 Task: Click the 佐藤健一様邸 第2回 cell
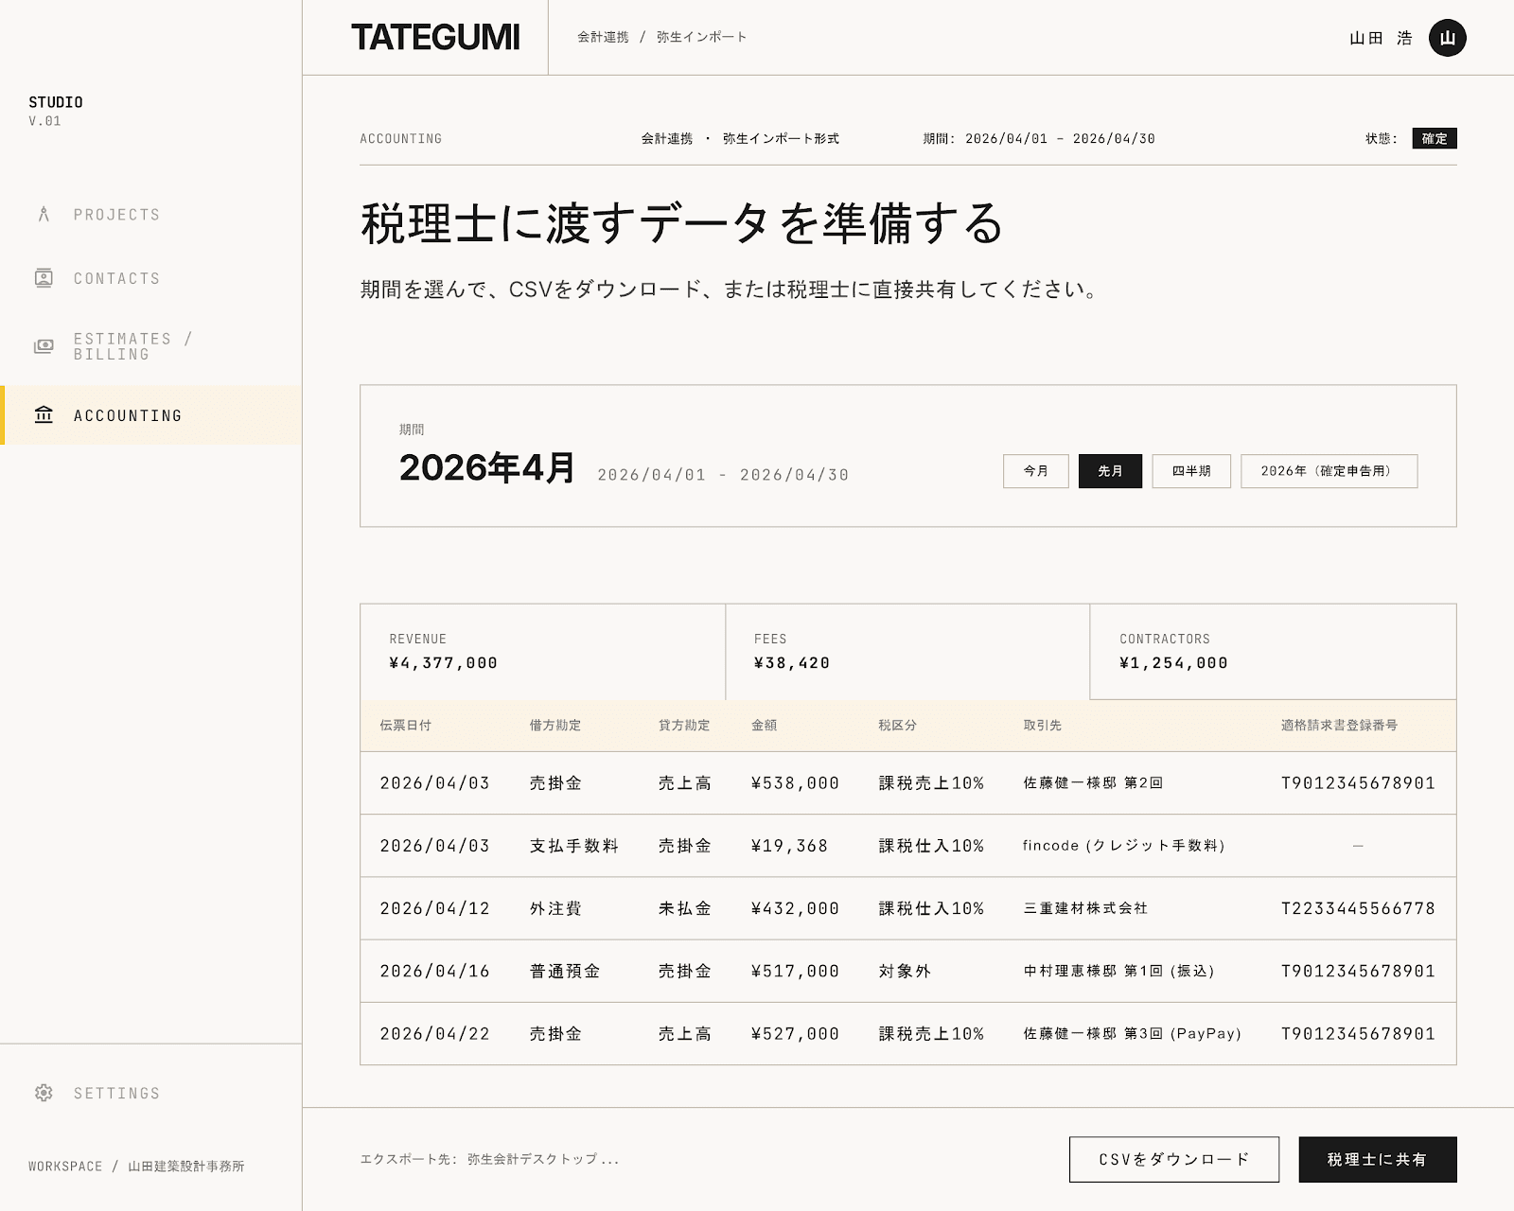click(x=1093, y=782)
